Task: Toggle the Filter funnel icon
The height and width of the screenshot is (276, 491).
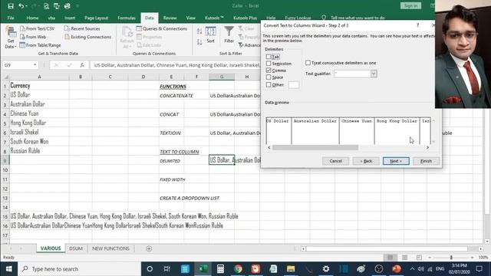Action: tap(229, 34)
